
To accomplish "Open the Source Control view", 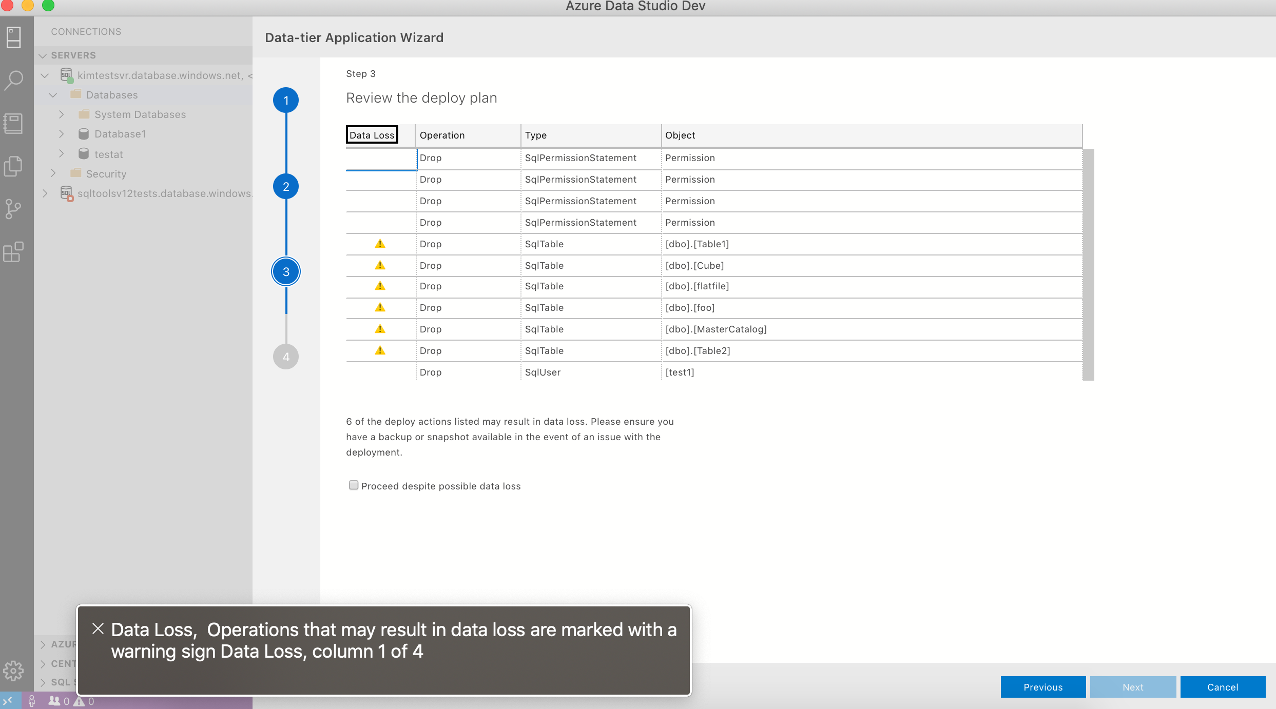I will click(14, 208).
